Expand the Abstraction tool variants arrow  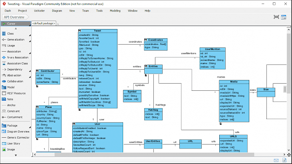(x=30, y=77)
